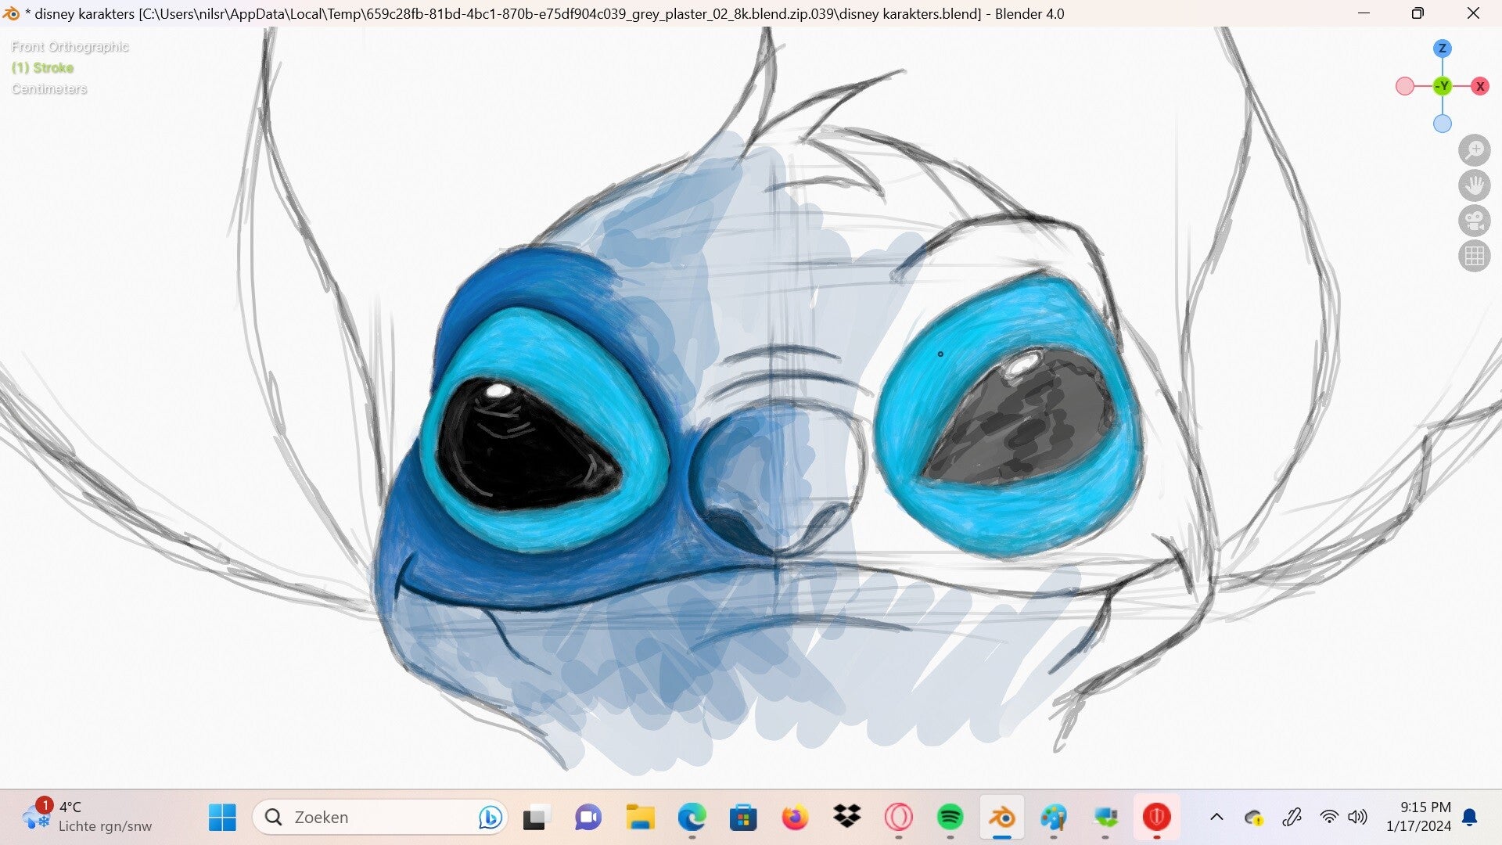This screenshot has height=845, width=1502.
Task: Open the Windows Start menu
Action: click(222, 818)
